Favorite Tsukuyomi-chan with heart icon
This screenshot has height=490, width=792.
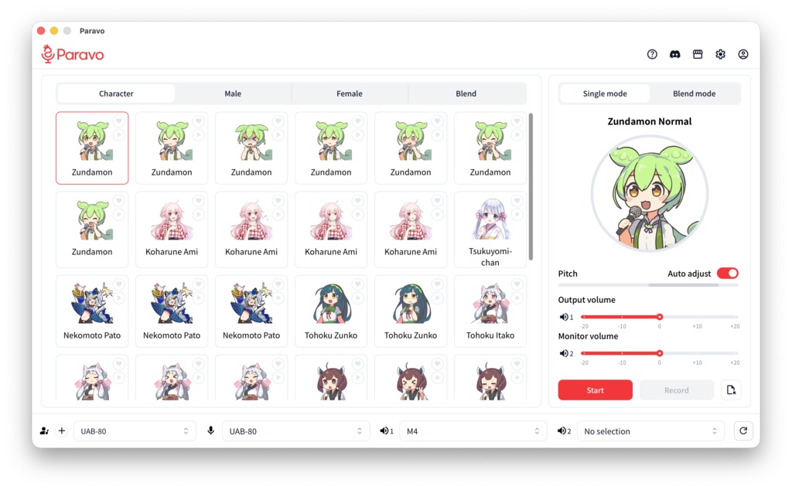coord(517,200)
